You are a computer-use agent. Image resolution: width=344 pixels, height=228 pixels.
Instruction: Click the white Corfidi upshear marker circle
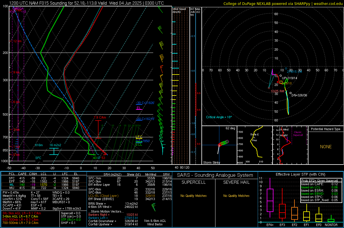[x=281, y=76]
